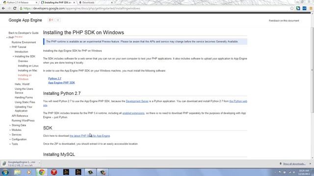Follow the Python 2.7 link
The image size is (314, 176).
click(x=54, y=79)
